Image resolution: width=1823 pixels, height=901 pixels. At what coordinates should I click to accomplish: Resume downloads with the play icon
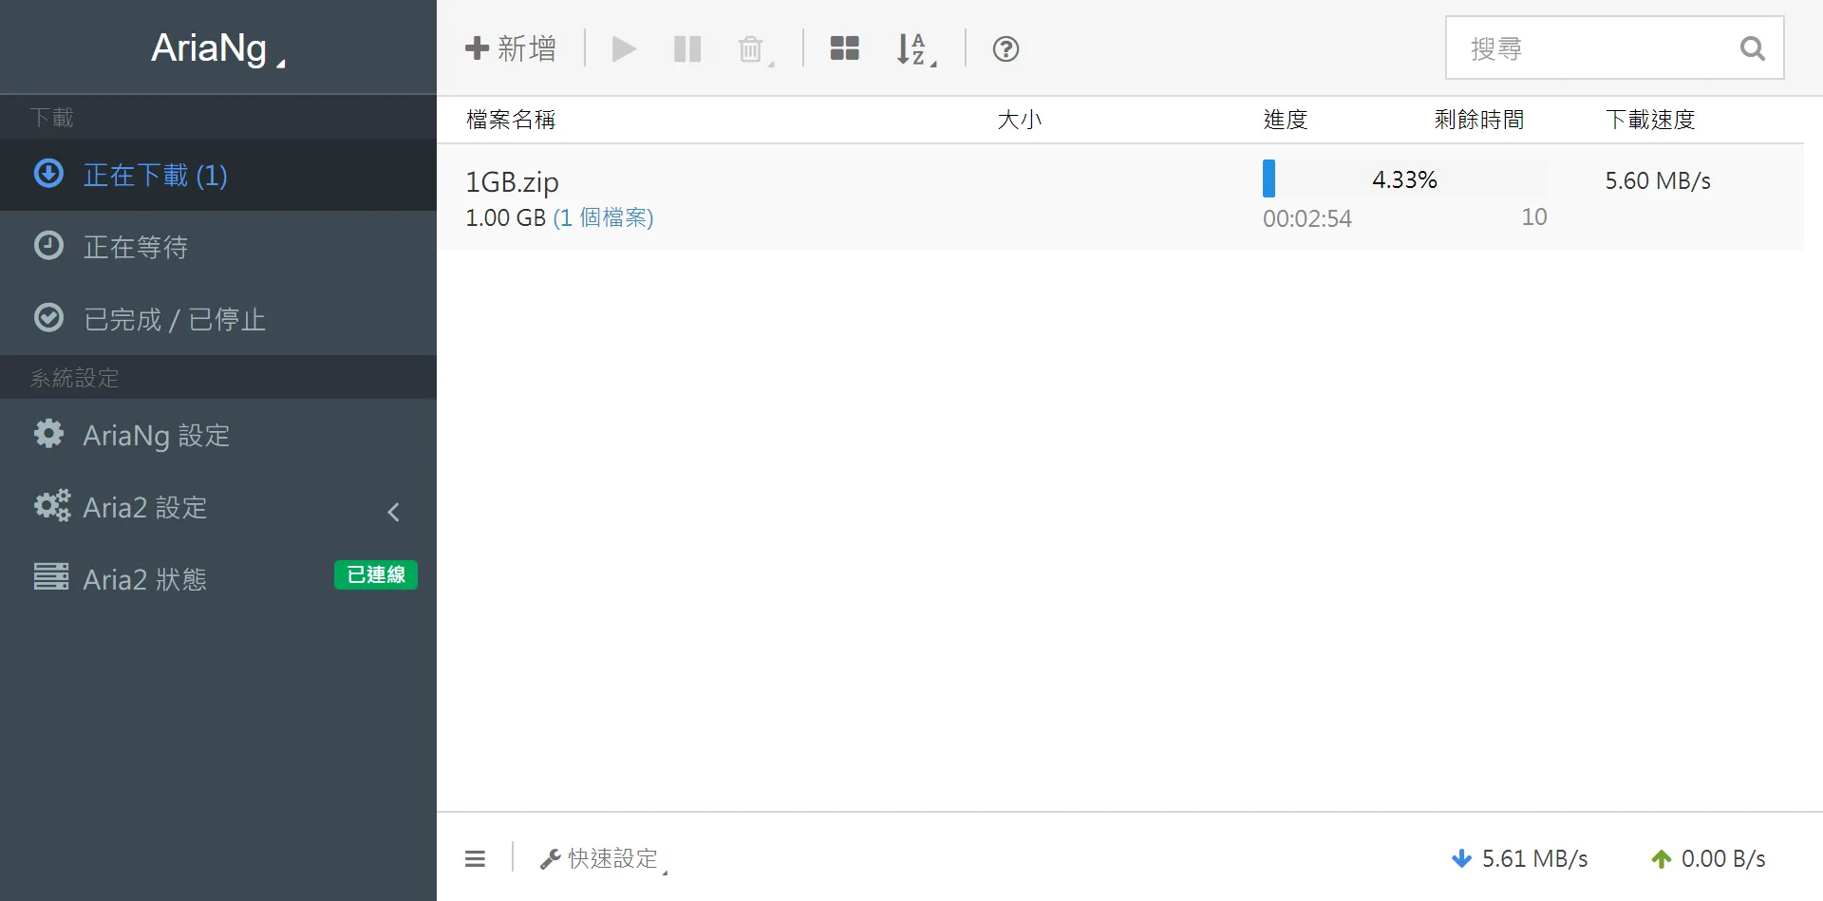624,48
